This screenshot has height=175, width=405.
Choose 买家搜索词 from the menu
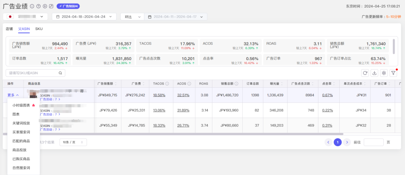pos(23,132)
